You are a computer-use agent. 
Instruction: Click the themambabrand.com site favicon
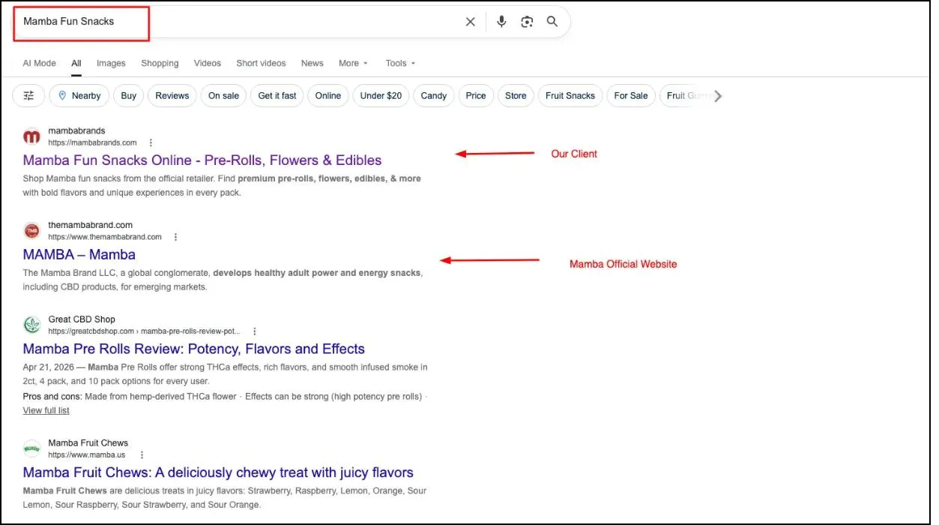(x=31, y=231)
